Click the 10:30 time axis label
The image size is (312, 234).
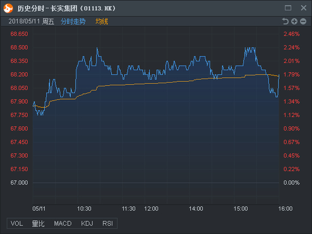point(84,208)
